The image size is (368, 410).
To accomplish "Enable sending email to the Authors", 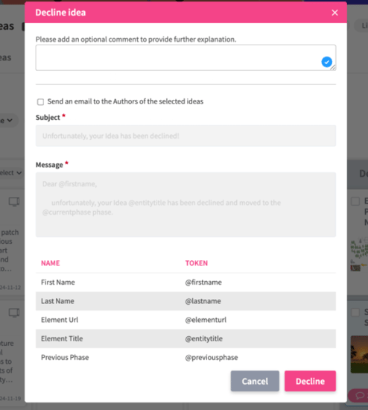I will point(40,101).
